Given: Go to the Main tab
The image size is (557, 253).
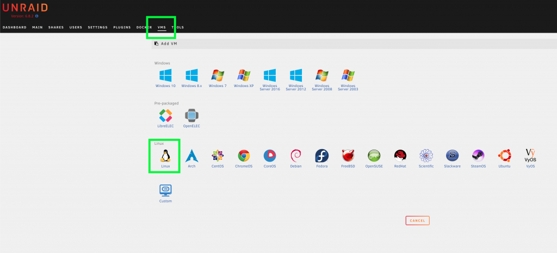Looking at the screenshot, I should [38, 27].
